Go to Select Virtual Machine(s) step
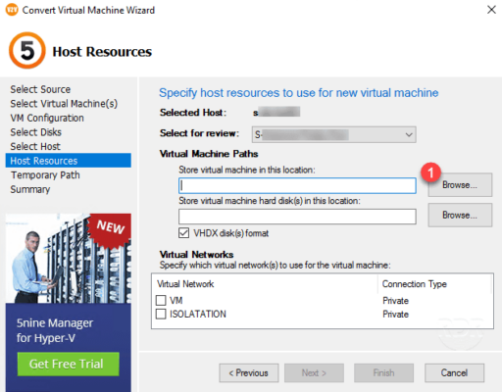Screen dimensions: 502x392 (x=64, y=104)
